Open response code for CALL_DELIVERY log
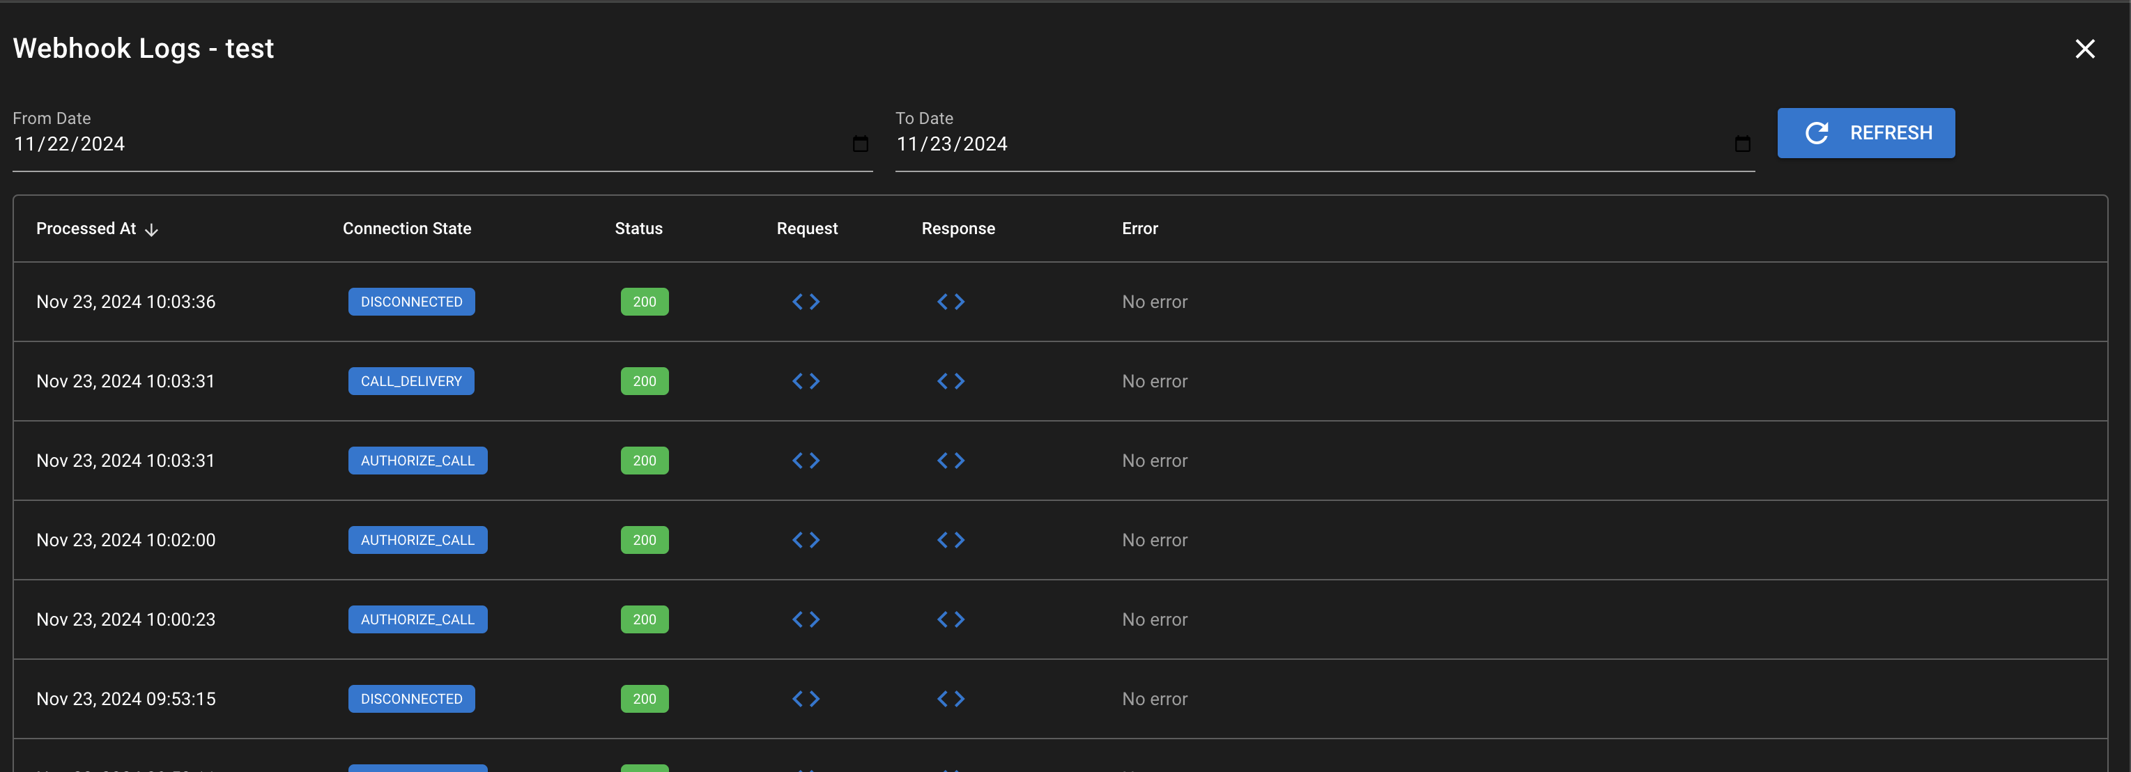2131x772 pixels. pyautogui.click(x=951, y=381)
